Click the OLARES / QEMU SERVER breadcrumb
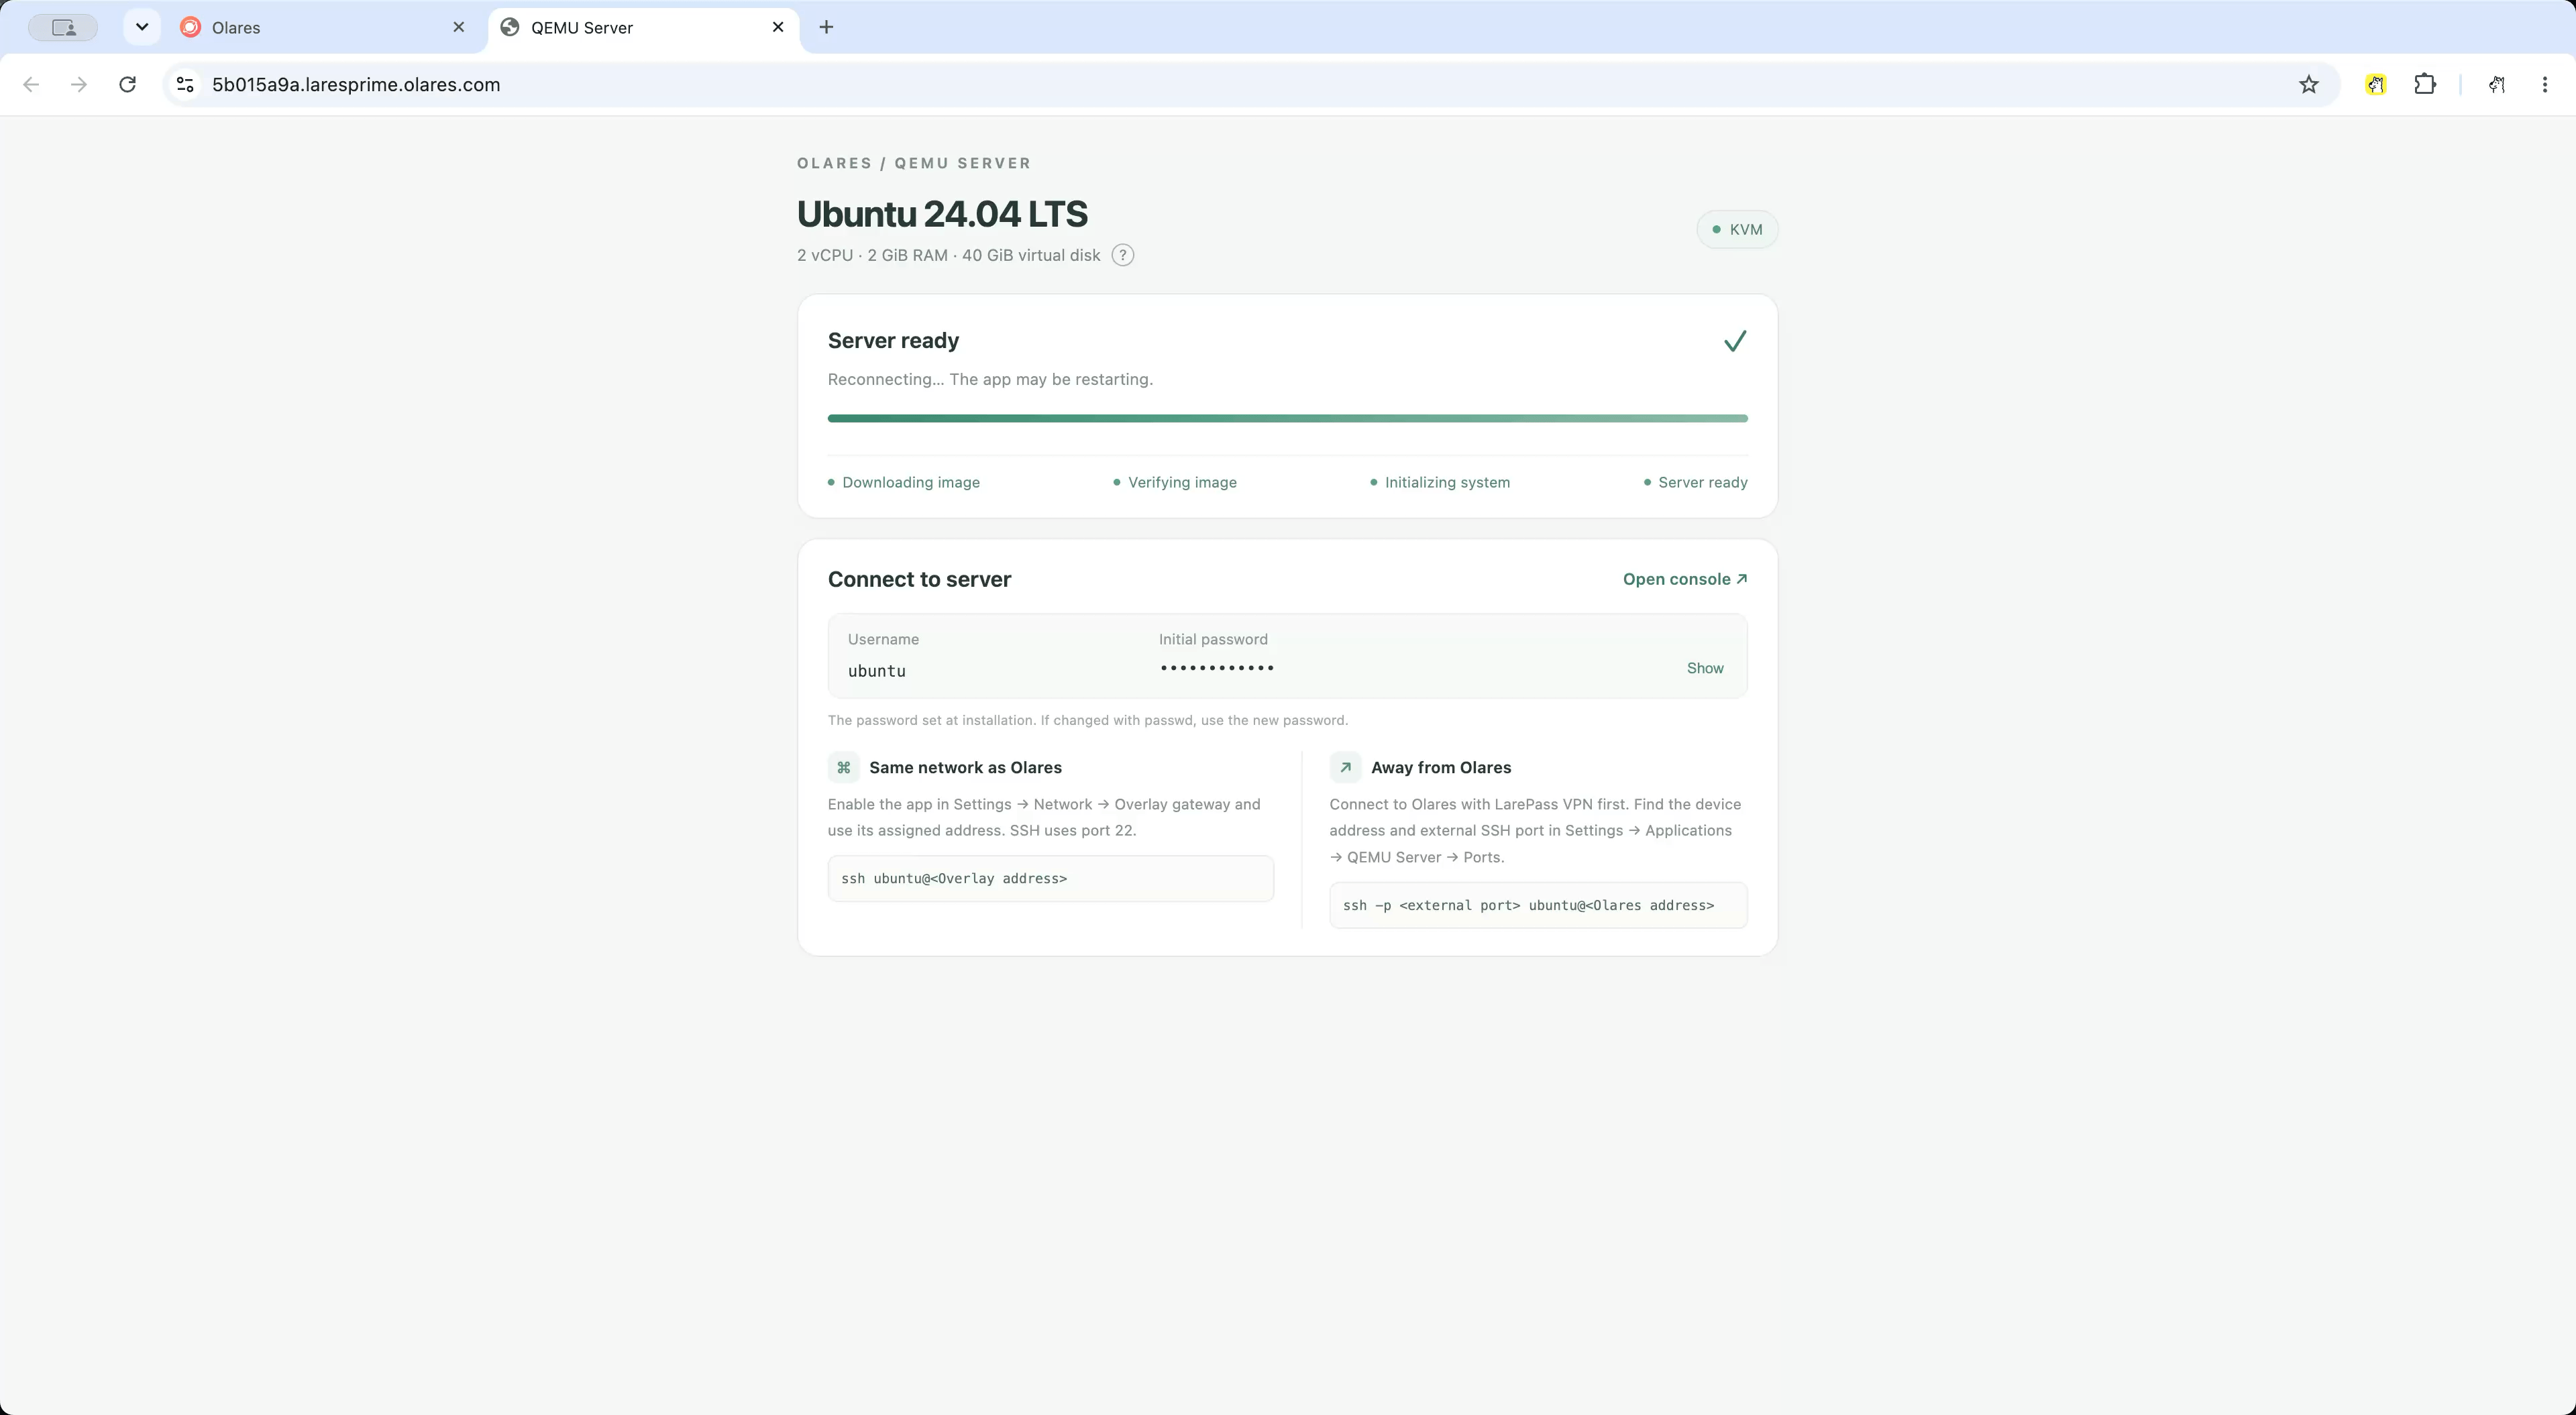2576x1415 pixels. pyautogui.click(x=914, y=163)
